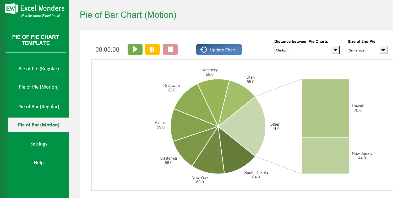Switch to Pie of Pie (Regular) view
This screenshot has width=393, height=198.
click(x=39, y=68)
